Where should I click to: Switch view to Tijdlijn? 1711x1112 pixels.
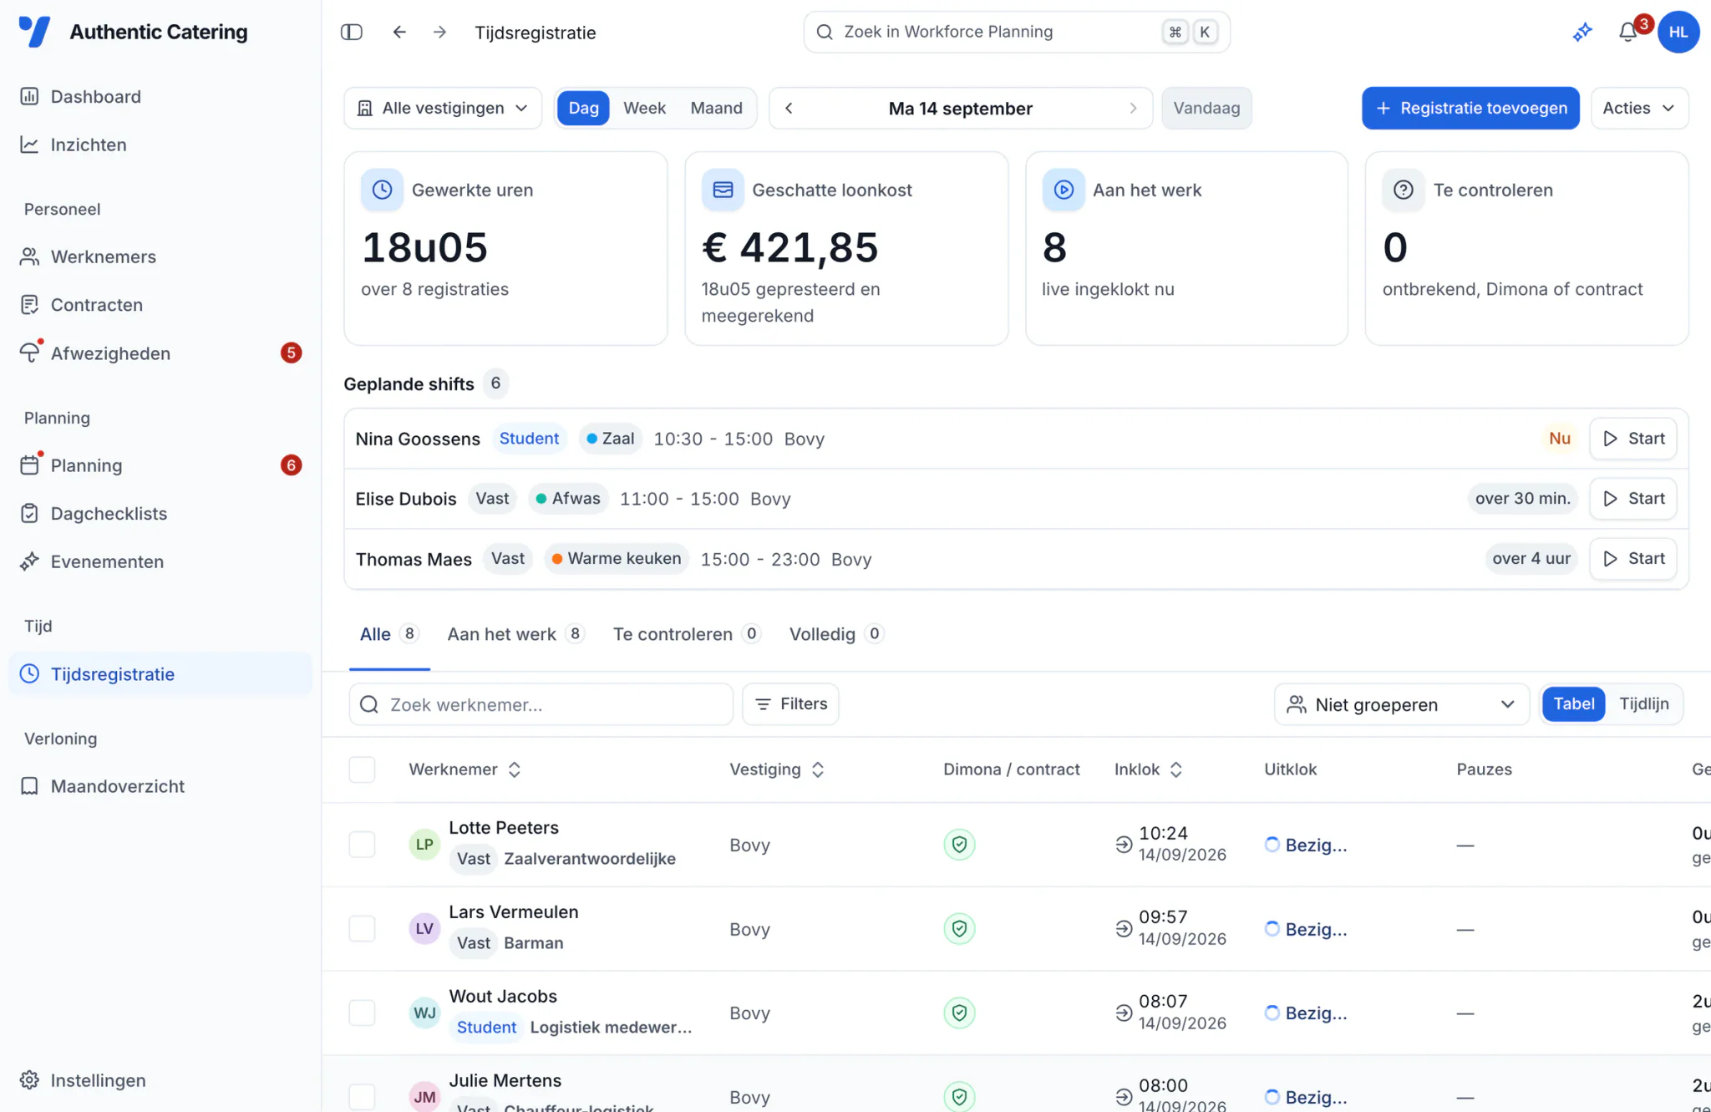[1643, 704]
